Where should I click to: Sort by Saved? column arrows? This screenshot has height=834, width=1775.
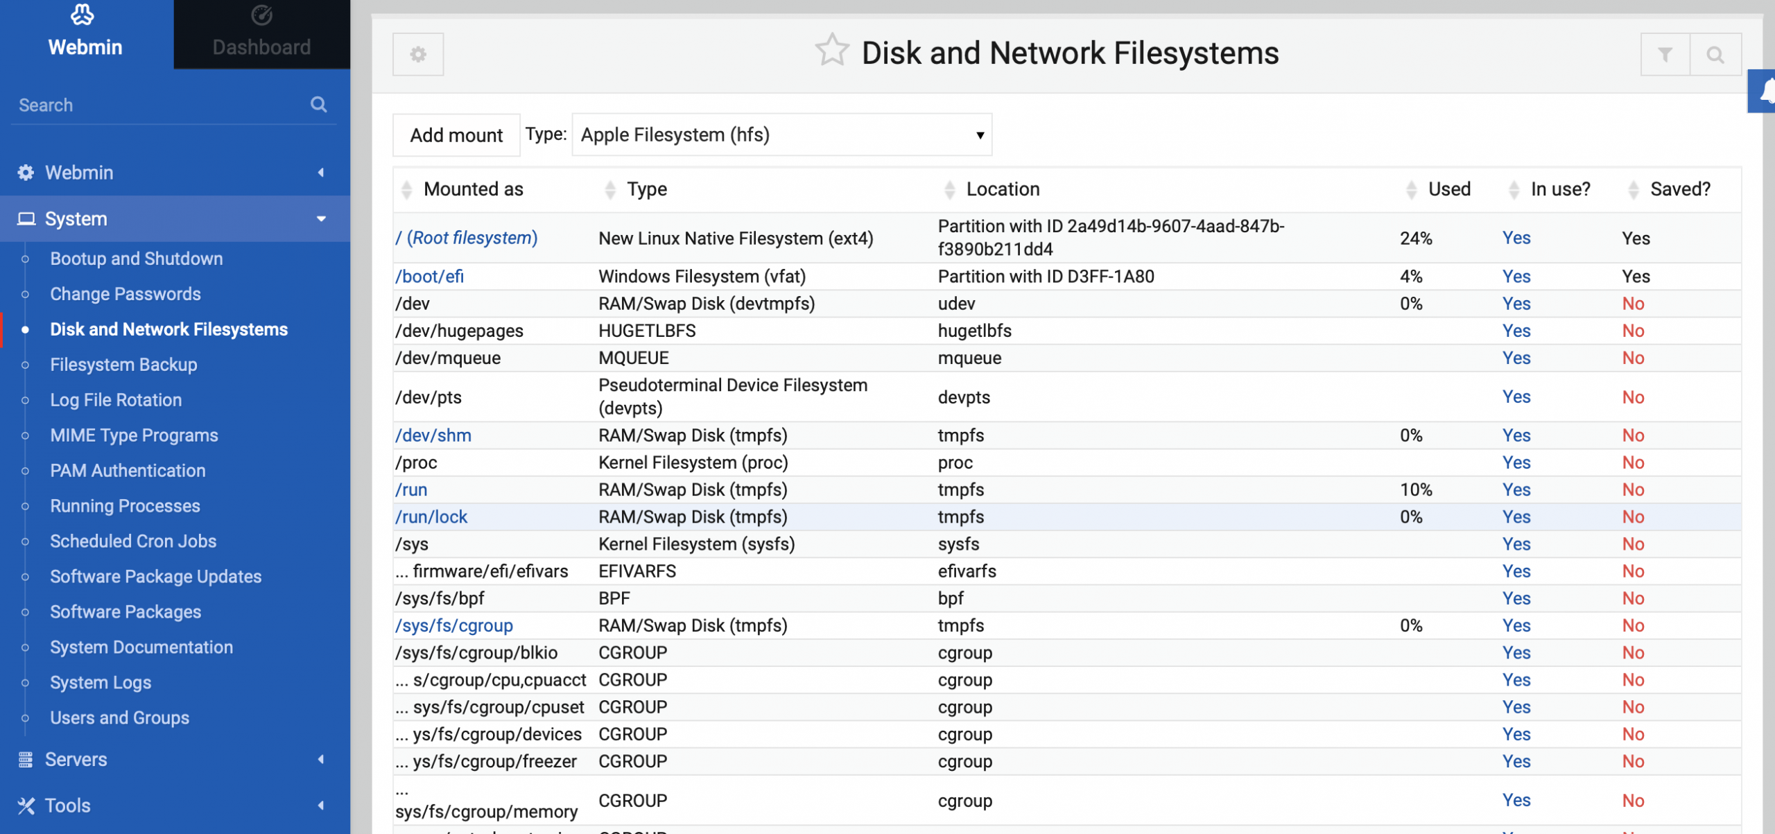(1634, 189)
